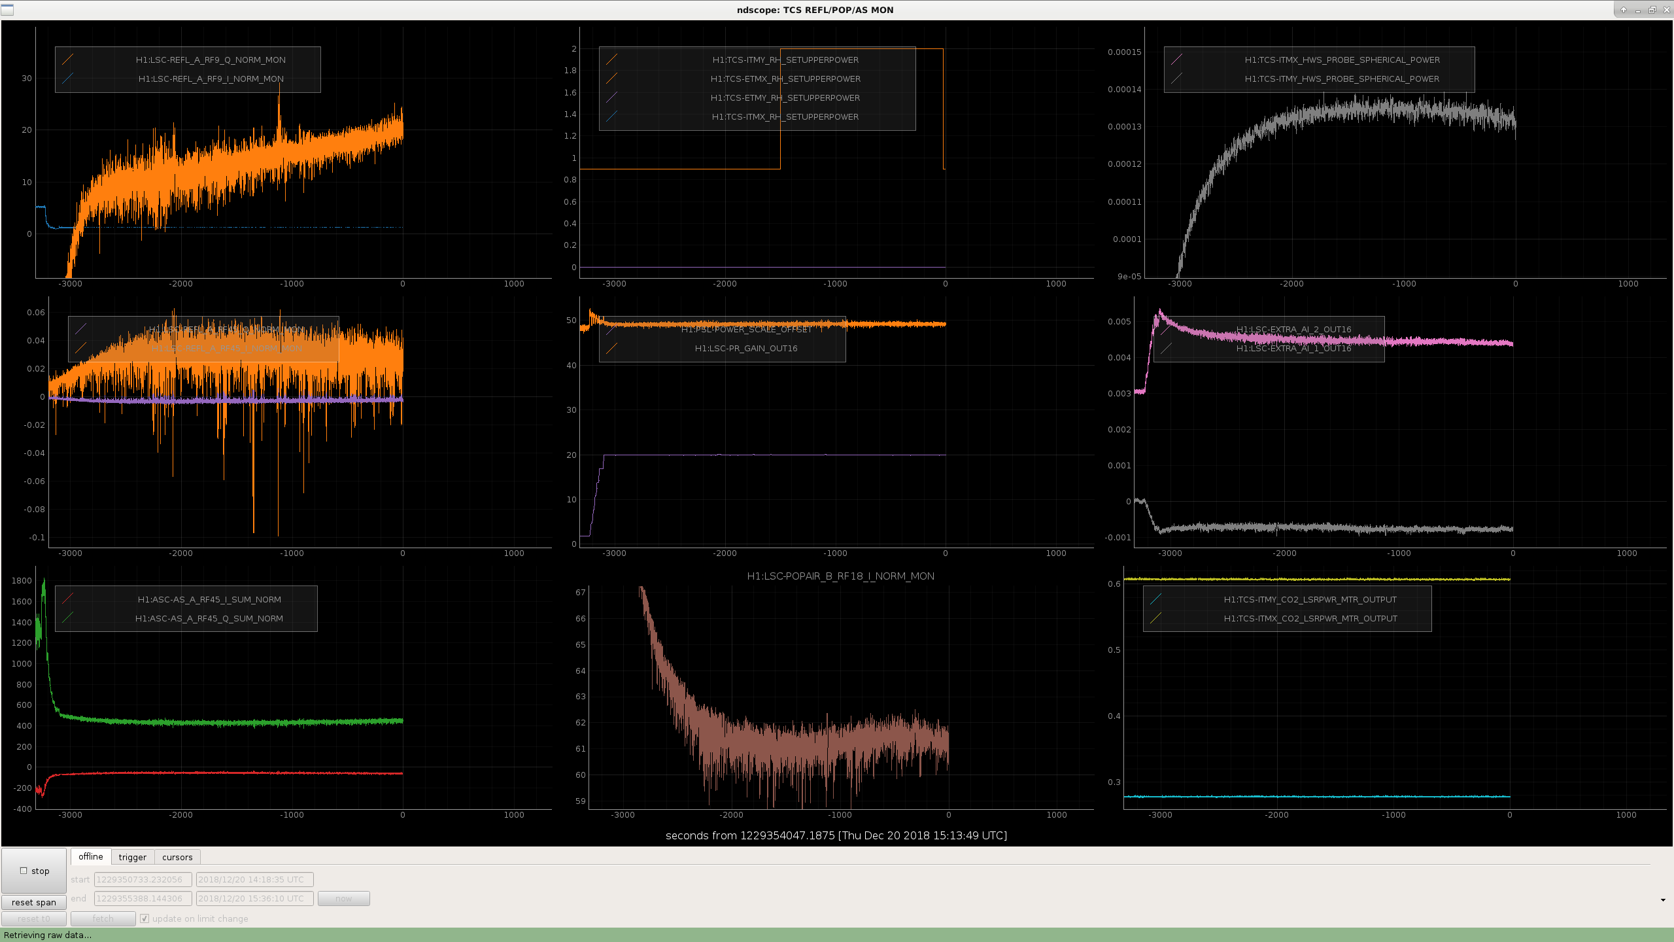
Task: Click the start GPS time field
Action: [143, 879]
